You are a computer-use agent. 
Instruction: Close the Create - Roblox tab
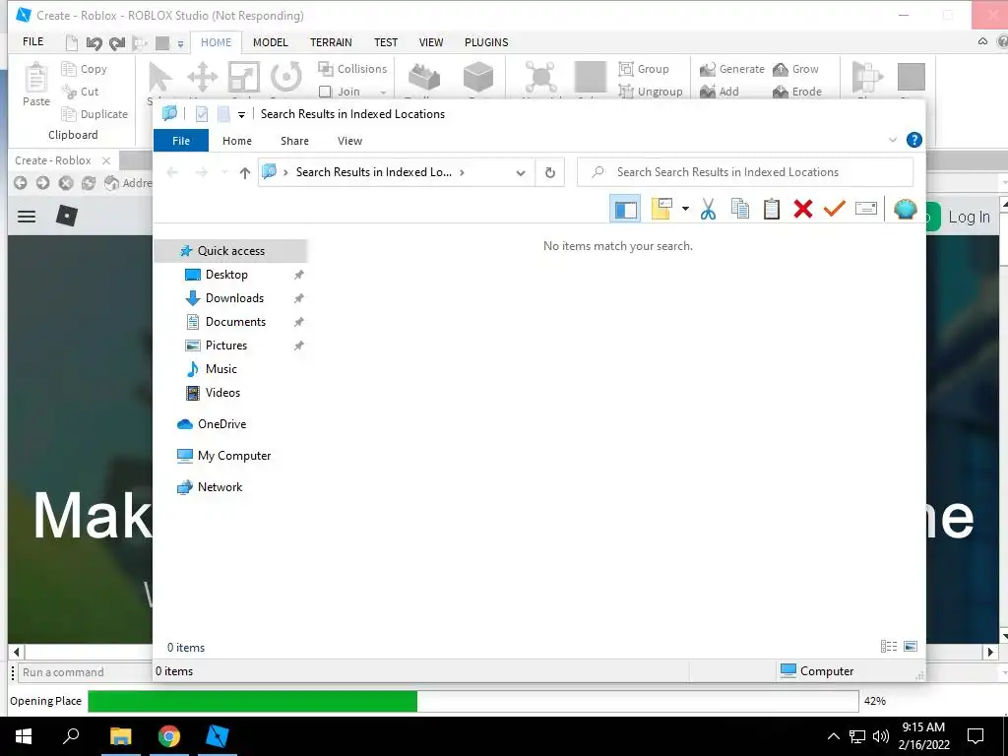[x=106, y=160]
